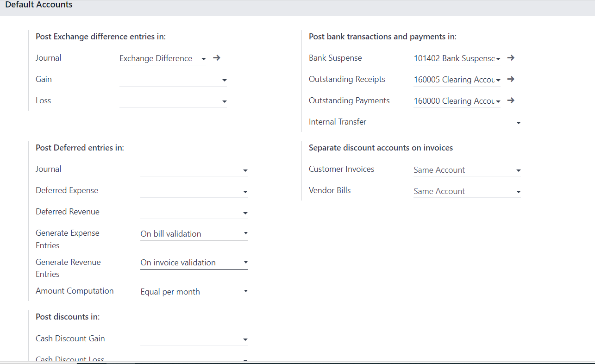Open the Internal Transfer account dropdown
This screenshot has width=595, height=364.
point(519,123)
